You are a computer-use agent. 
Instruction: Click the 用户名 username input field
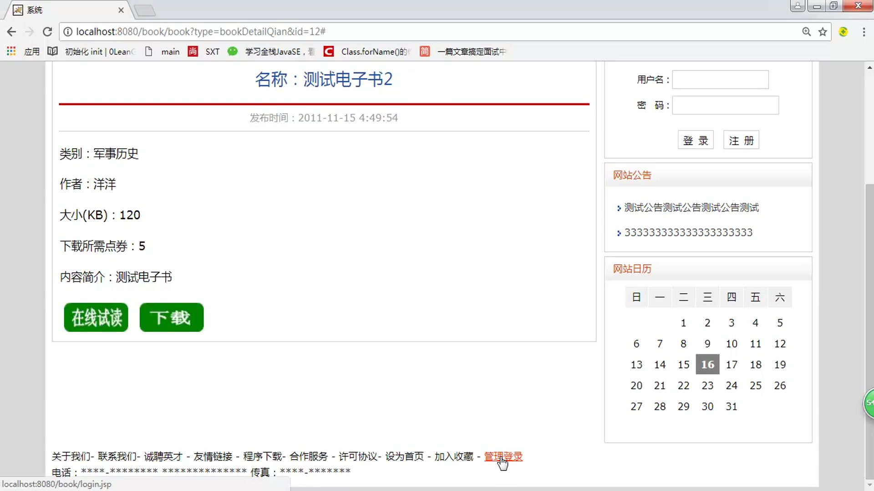720,79
